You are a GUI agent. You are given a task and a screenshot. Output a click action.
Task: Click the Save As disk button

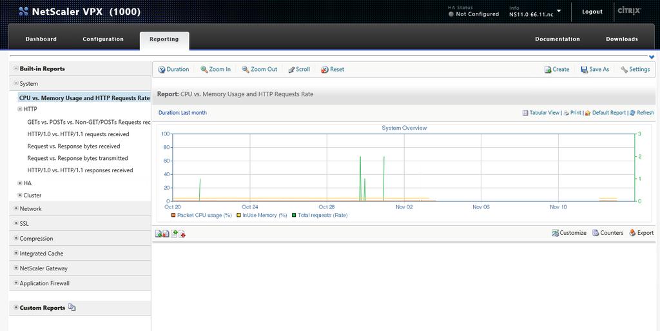pyautogui.click(x=595, y=70)
